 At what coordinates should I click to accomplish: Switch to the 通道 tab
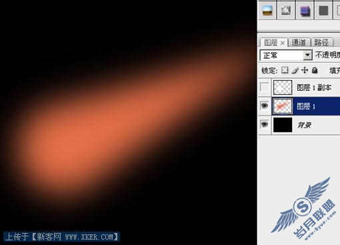[x=299, y=42]
